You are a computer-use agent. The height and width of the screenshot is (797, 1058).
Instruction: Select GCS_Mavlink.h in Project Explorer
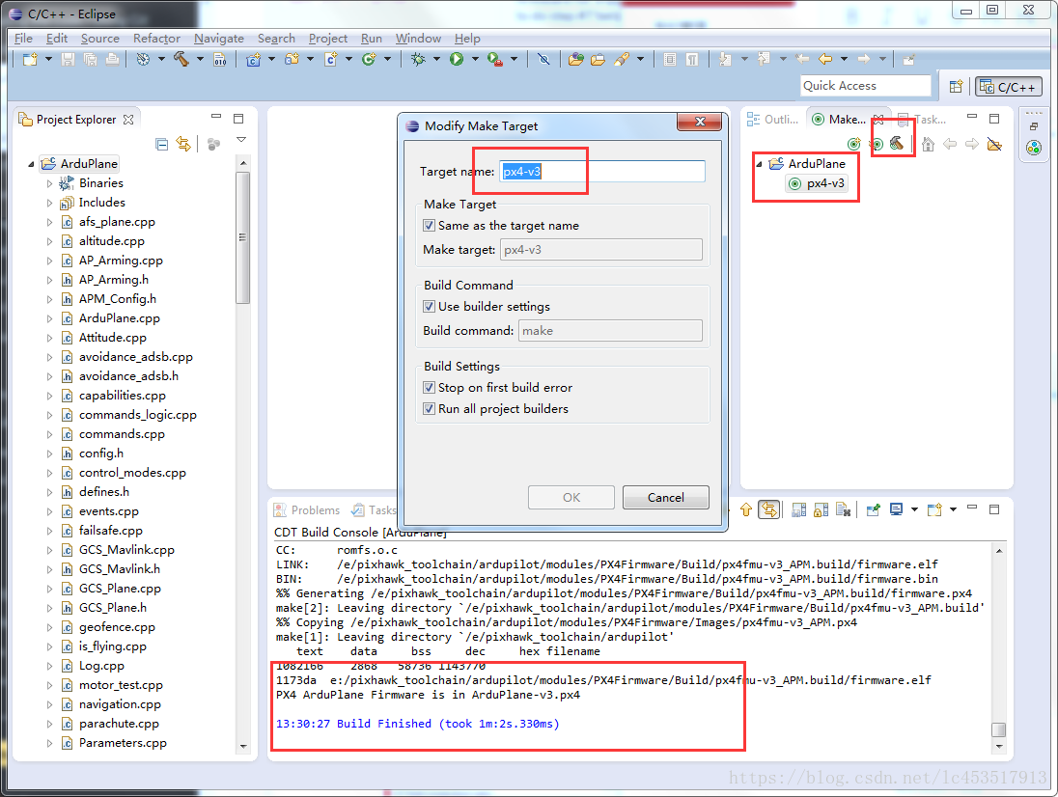tap(120, 569)
